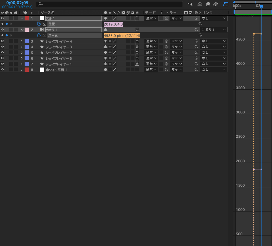The image size is (272, 246).
Task: Include 位置 in graph editor set
Action: coord(44,24)
